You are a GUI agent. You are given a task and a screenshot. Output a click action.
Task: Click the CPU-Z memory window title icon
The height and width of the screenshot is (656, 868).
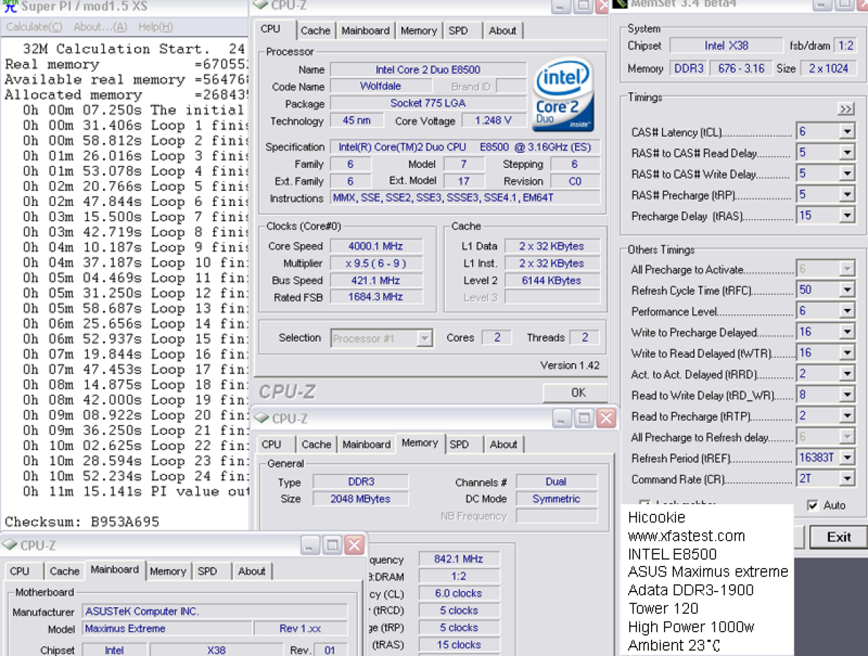(262, 418)
